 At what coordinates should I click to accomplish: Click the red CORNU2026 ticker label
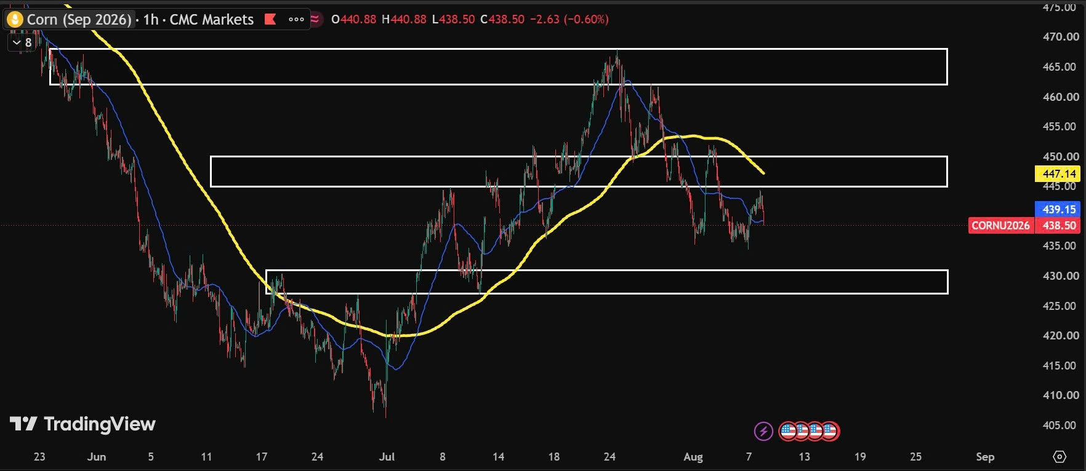pyautogui.click(x=1000, y=226)
